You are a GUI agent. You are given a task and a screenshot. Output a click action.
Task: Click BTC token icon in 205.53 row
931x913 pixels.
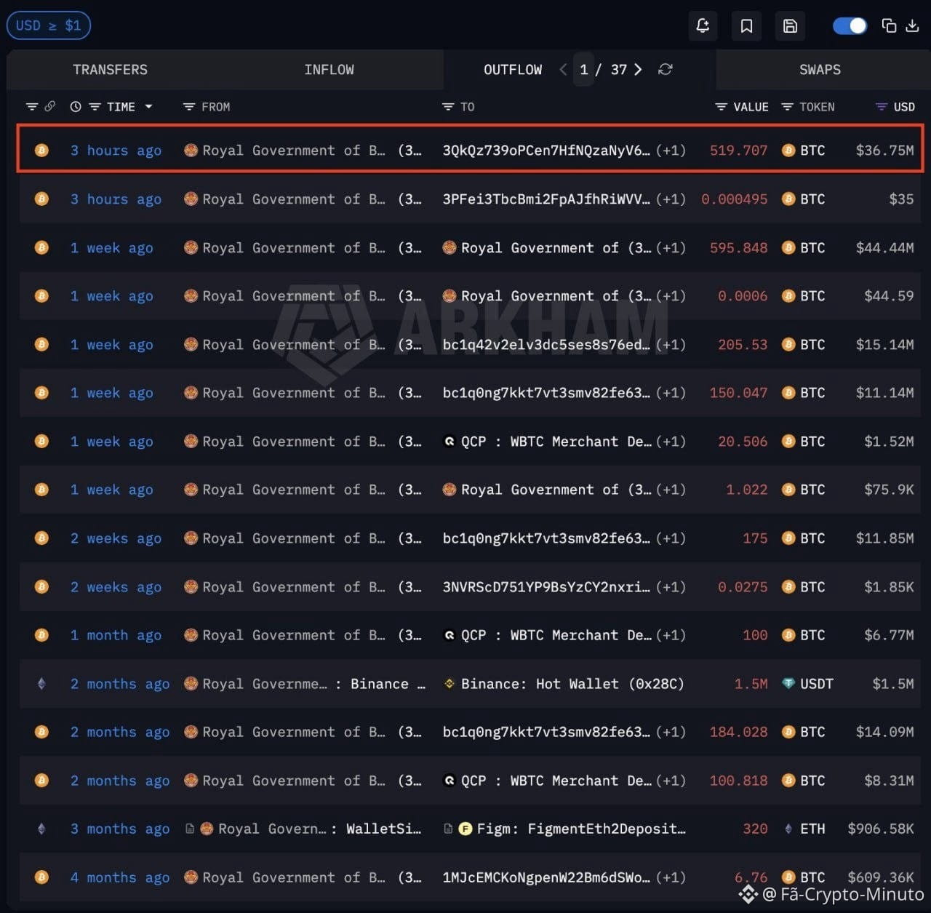[788, 345]
